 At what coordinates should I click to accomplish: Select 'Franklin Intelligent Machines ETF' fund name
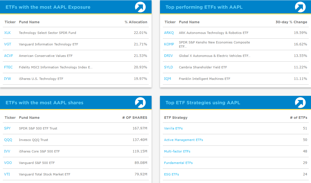pos(205,79)
